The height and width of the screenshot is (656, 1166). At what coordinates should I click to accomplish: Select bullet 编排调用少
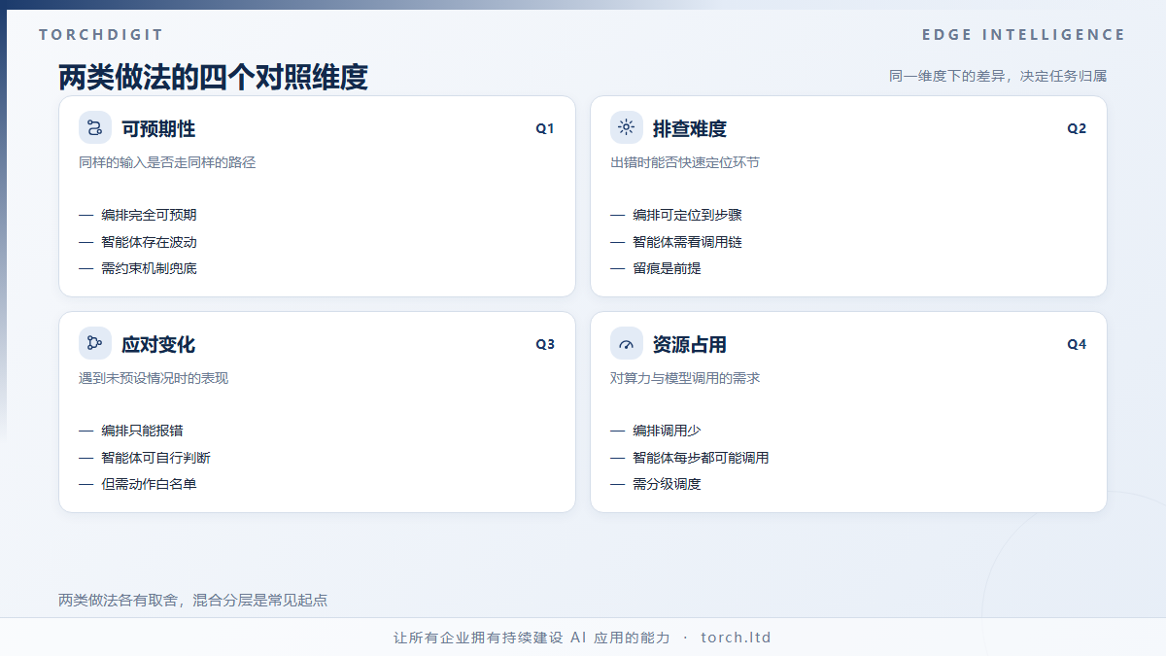click(667, 431)
